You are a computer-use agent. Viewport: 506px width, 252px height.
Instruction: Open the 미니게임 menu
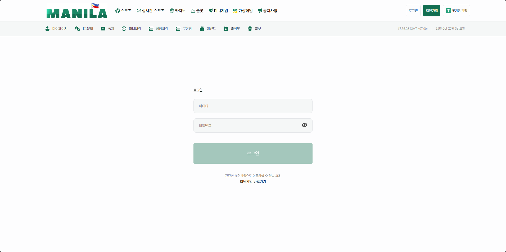[x=218, y=11]
